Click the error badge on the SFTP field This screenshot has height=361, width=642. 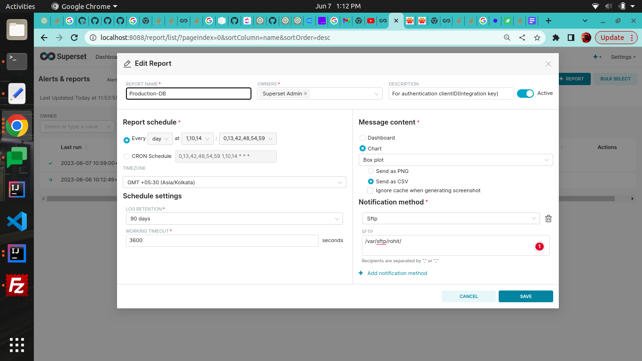(539, 246)
